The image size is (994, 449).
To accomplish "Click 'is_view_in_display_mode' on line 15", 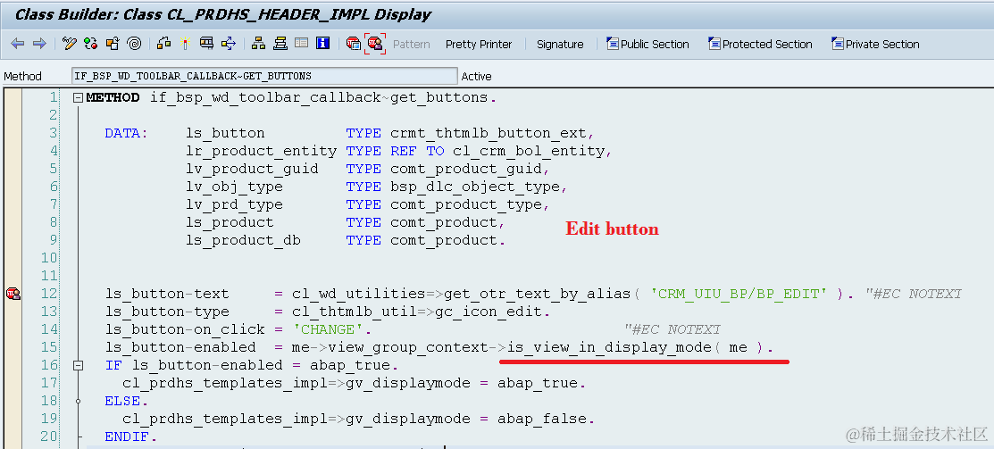I will [610, 347].
